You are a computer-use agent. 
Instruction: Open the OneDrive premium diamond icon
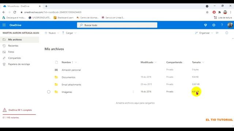205,25
